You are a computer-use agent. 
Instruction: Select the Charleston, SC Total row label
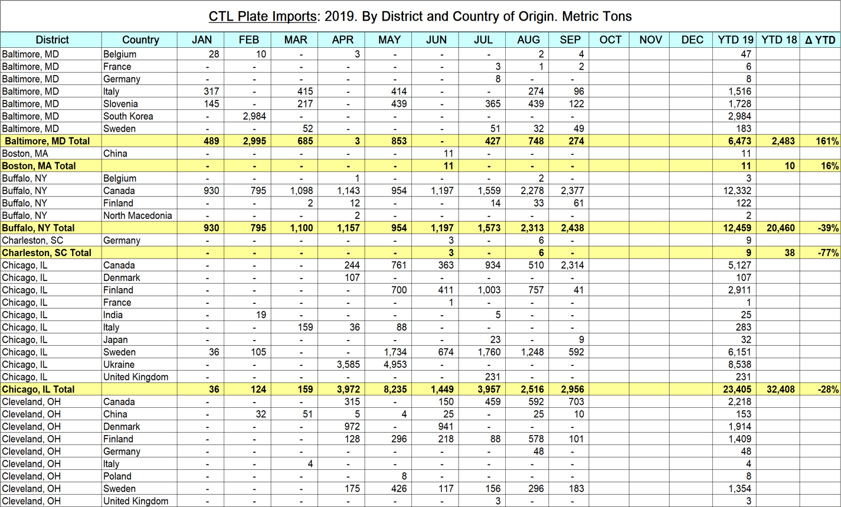pos(47,253)
